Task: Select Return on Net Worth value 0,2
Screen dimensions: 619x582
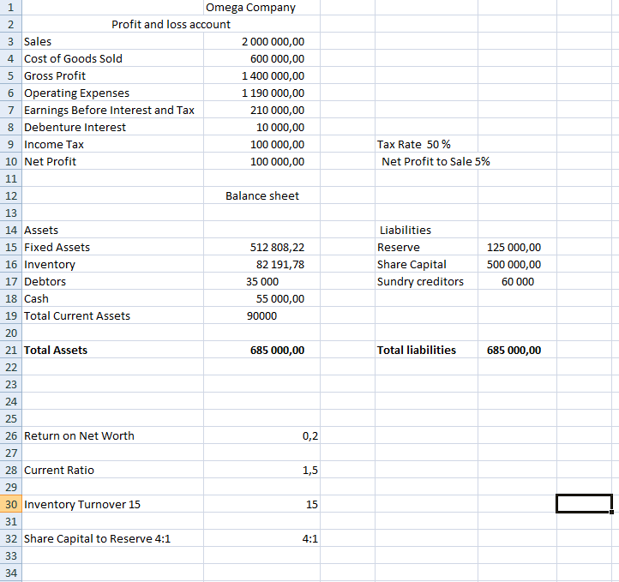Action: tap(309, 435)
